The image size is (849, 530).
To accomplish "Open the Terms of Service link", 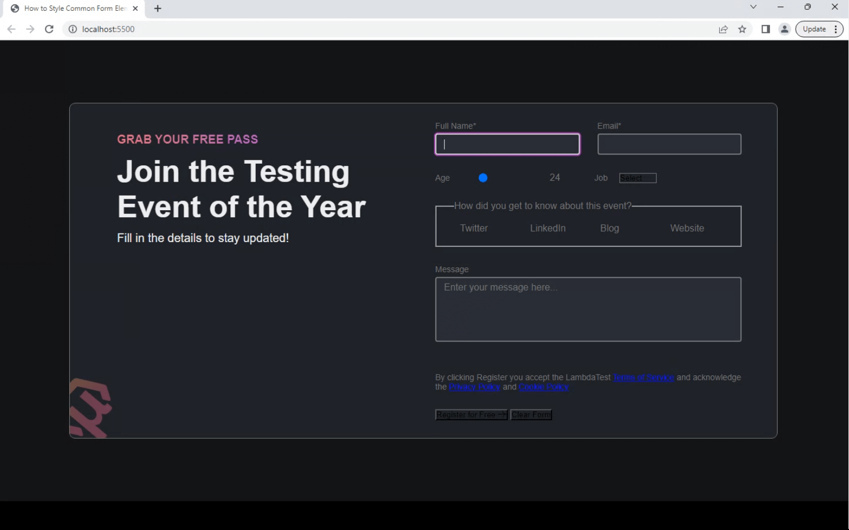I will (x=644, y=377).
